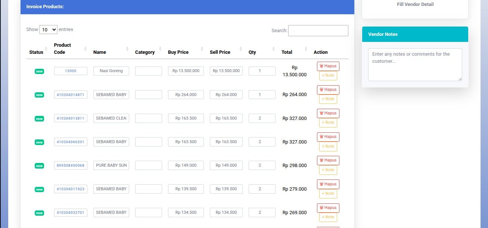Open the Show entries count dropdown
The image size is (488, 228).
click(x=48, y=30)
